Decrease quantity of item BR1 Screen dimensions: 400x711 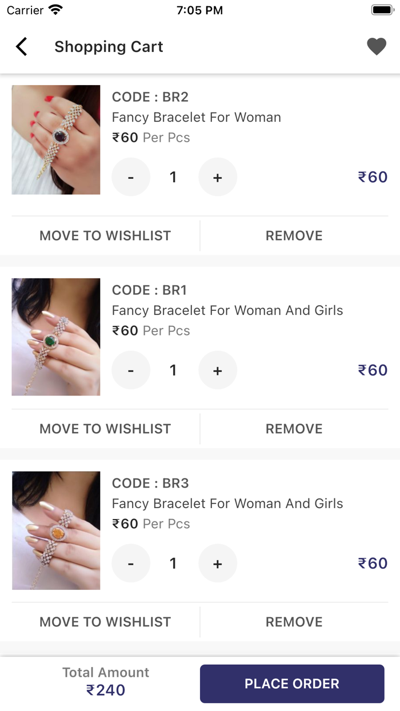(131, 370)
